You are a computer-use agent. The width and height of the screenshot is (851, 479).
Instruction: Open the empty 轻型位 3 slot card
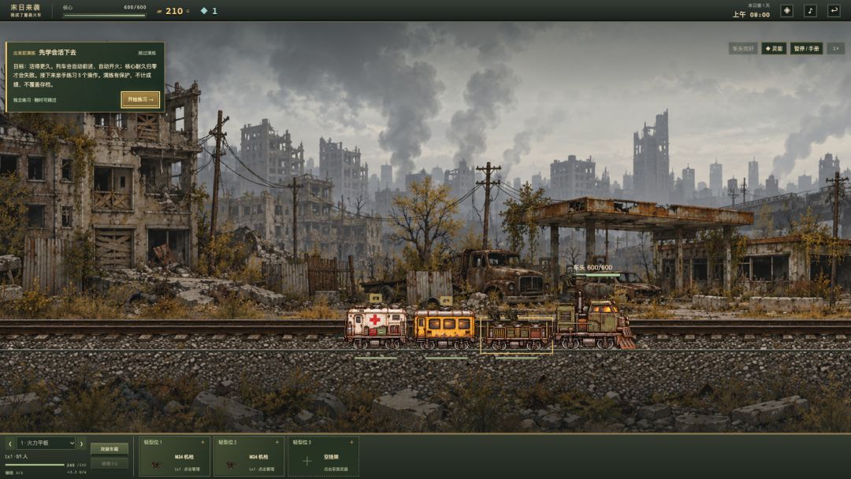(324, 456)
